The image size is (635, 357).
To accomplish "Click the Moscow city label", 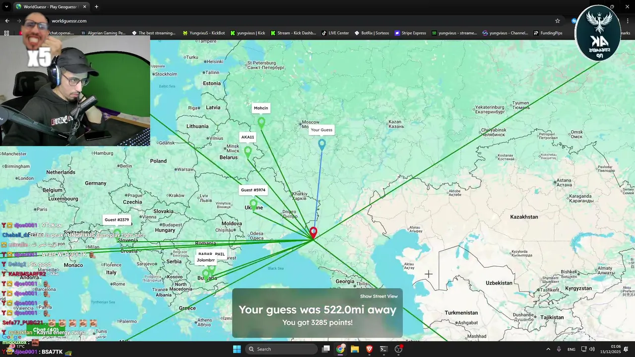I will [x=311, y=122].
